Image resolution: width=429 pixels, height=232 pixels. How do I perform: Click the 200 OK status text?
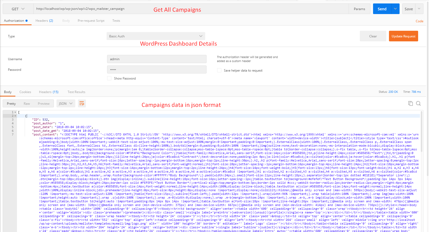pos(393,92)
